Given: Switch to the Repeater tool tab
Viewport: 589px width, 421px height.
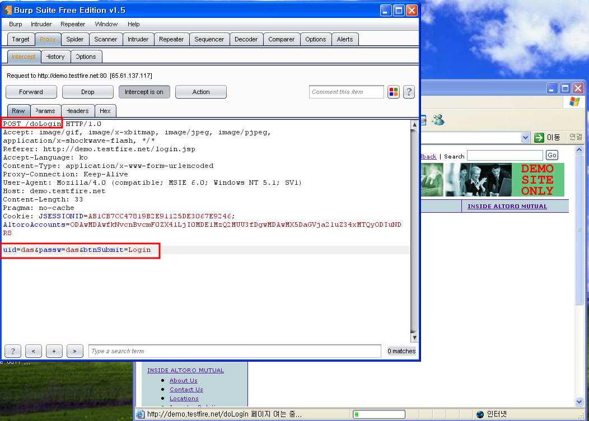Looking at the screenshot, I should click(x=171, y=39).
